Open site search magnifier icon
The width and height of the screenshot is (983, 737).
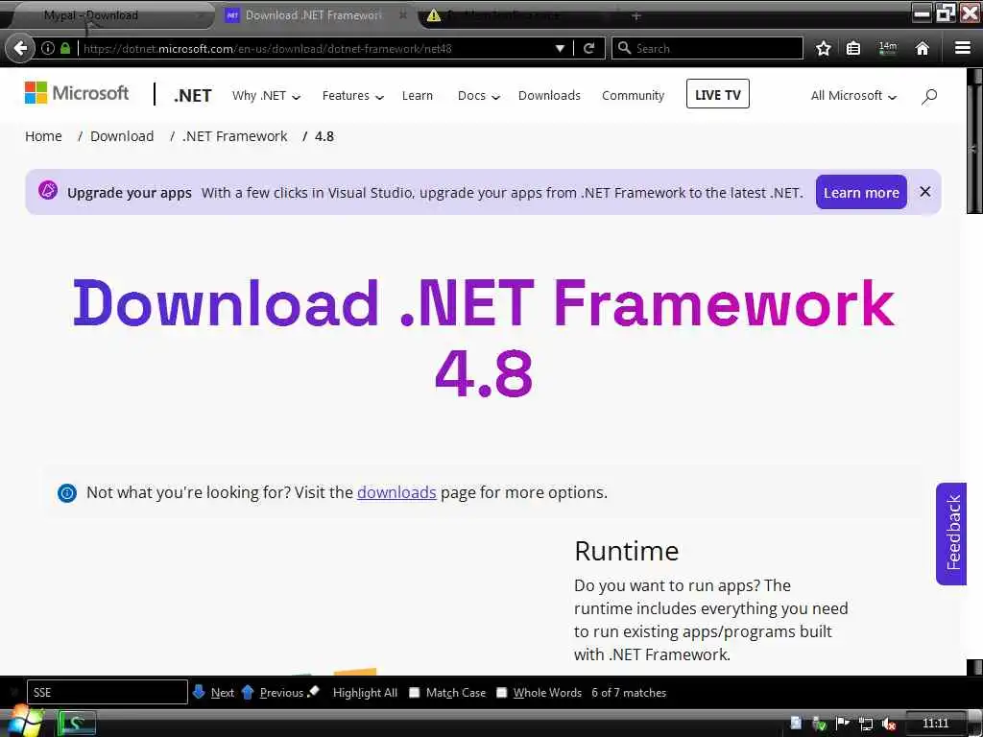click(929, 96)
